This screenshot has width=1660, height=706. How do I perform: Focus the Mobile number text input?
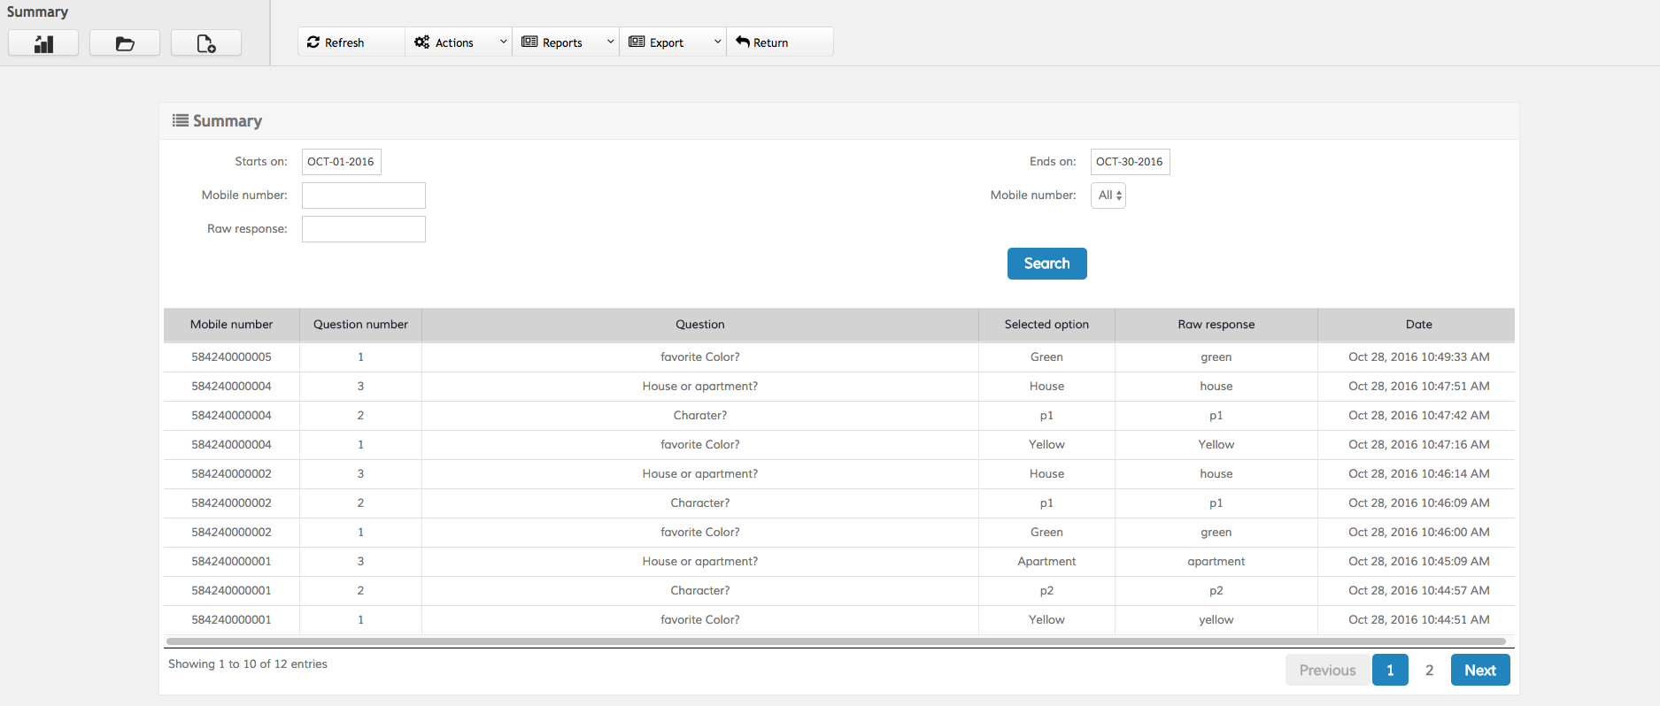(363, 196)
